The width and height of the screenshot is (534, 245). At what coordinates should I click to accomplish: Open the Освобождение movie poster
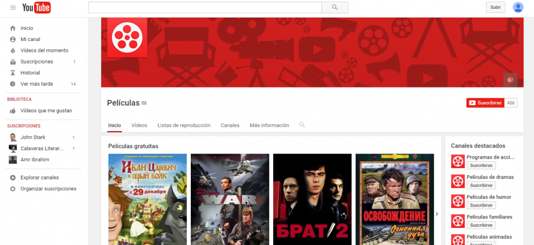point(395,199)
